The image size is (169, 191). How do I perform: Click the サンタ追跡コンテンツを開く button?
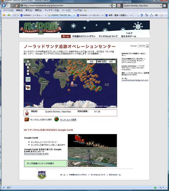tap(45, 163)
